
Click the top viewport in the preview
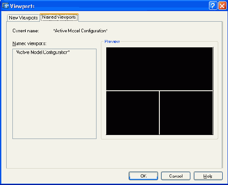click(x=159, y=69)
